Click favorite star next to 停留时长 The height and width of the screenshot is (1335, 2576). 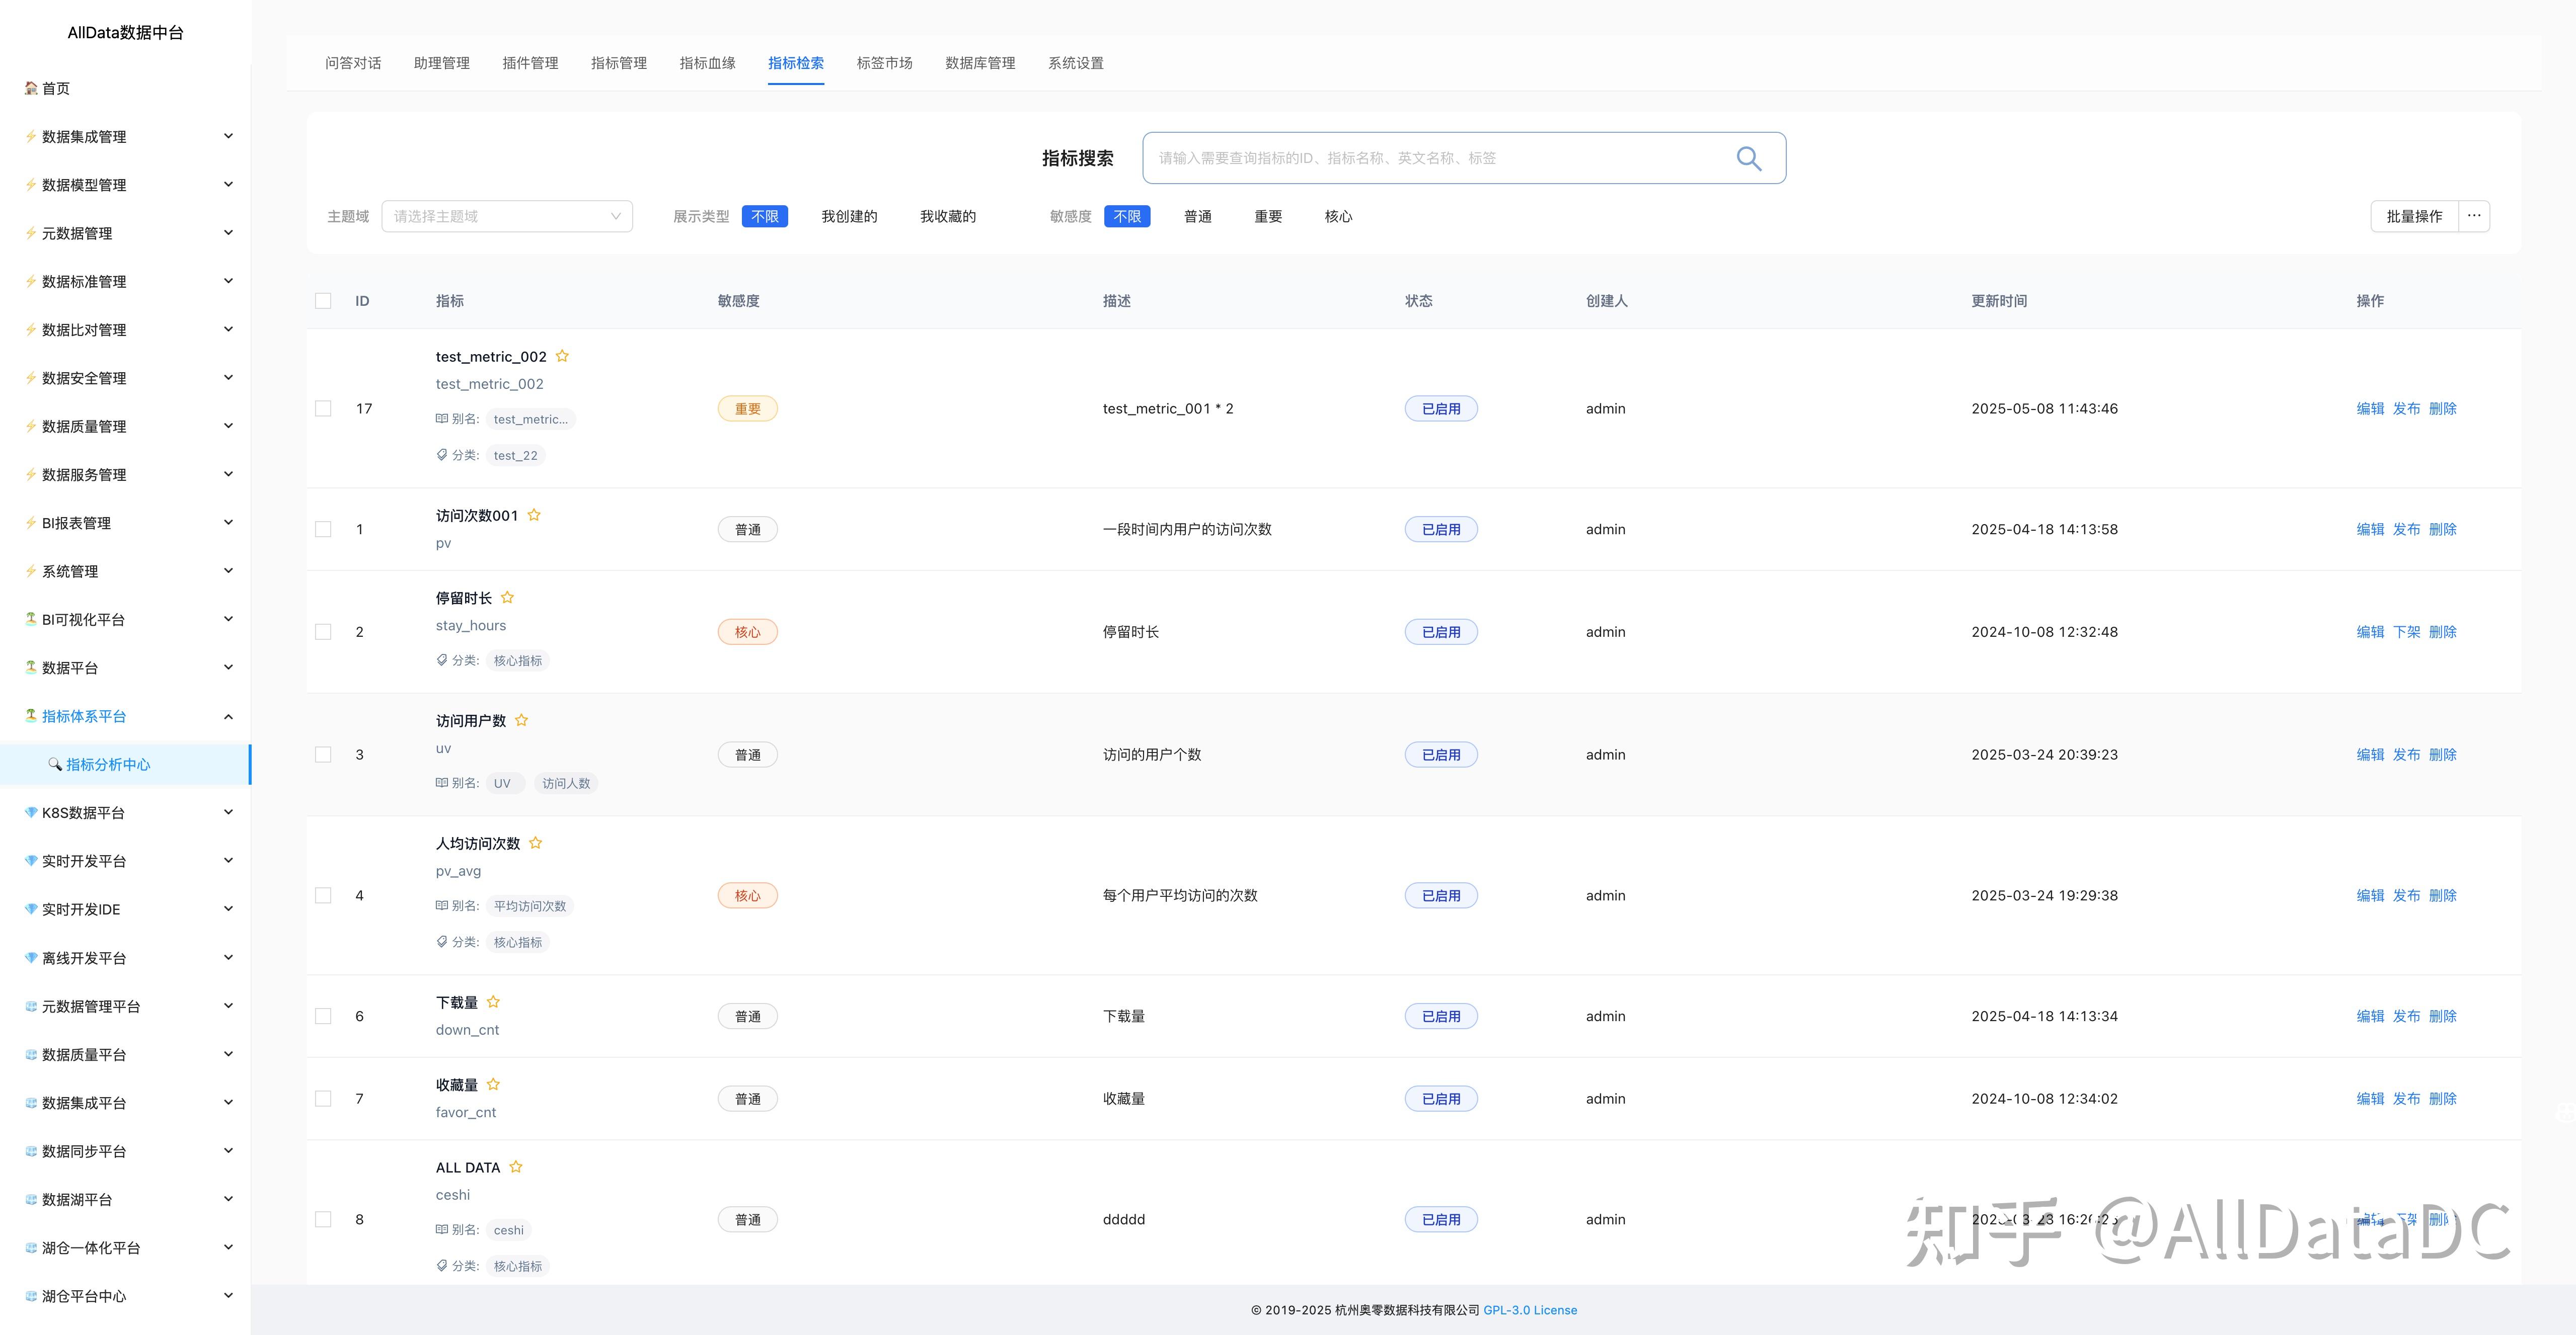click(x=507, y=598)
